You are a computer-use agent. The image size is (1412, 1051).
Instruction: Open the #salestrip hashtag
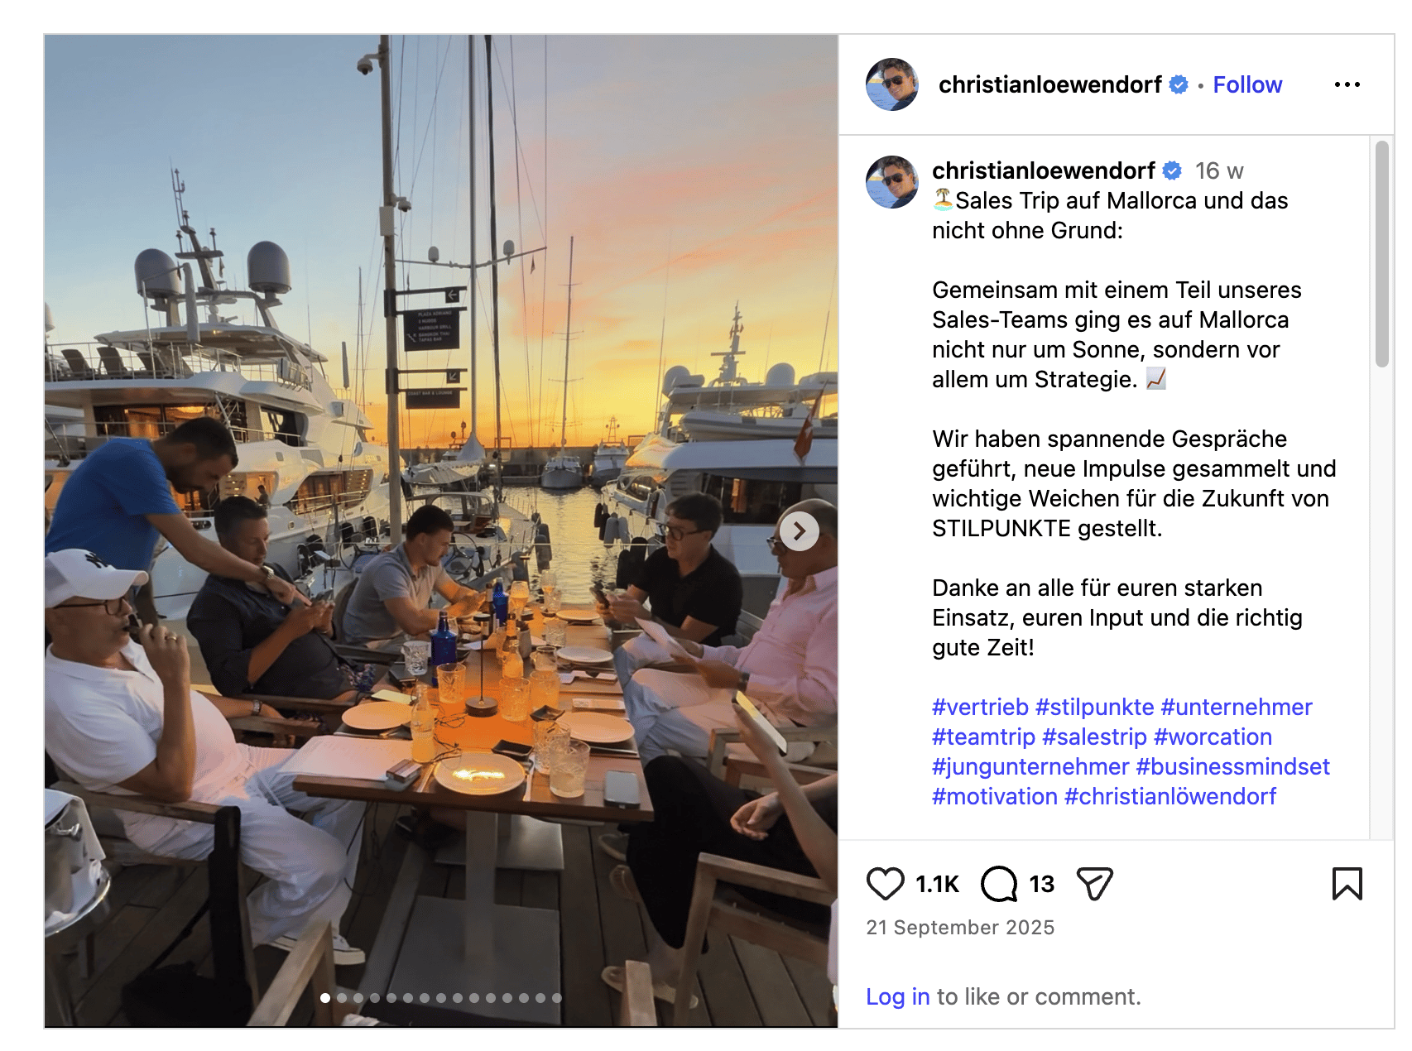tap(1094, 737)
